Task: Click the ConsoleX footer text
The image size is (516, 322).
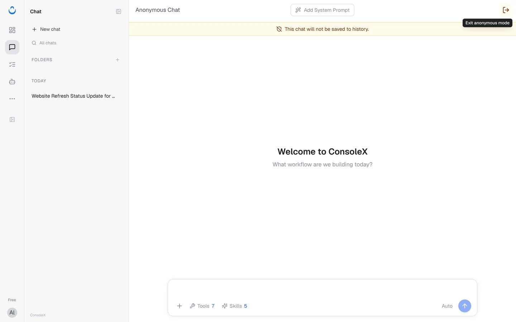Action: 38,315
